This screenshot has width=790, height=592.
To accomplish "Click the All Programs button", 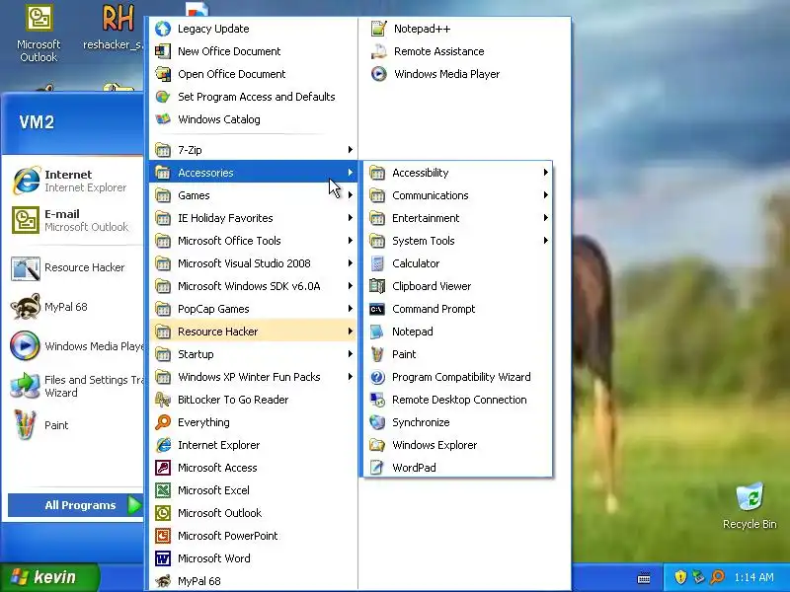I will (76, 505).
